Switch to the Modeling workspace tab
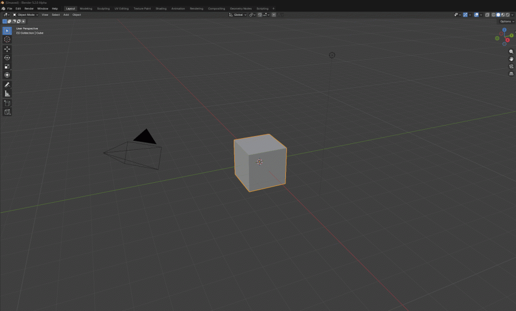 pos(86,8)
